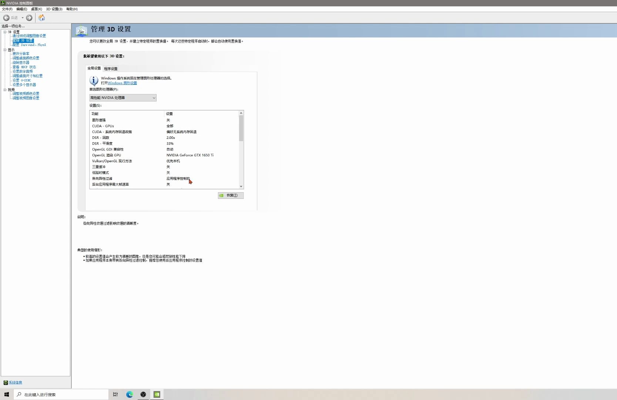Screen dimensions: 617x400
Task: Select 调整视频颜色设置 in the tree
Action: (26, 94)
